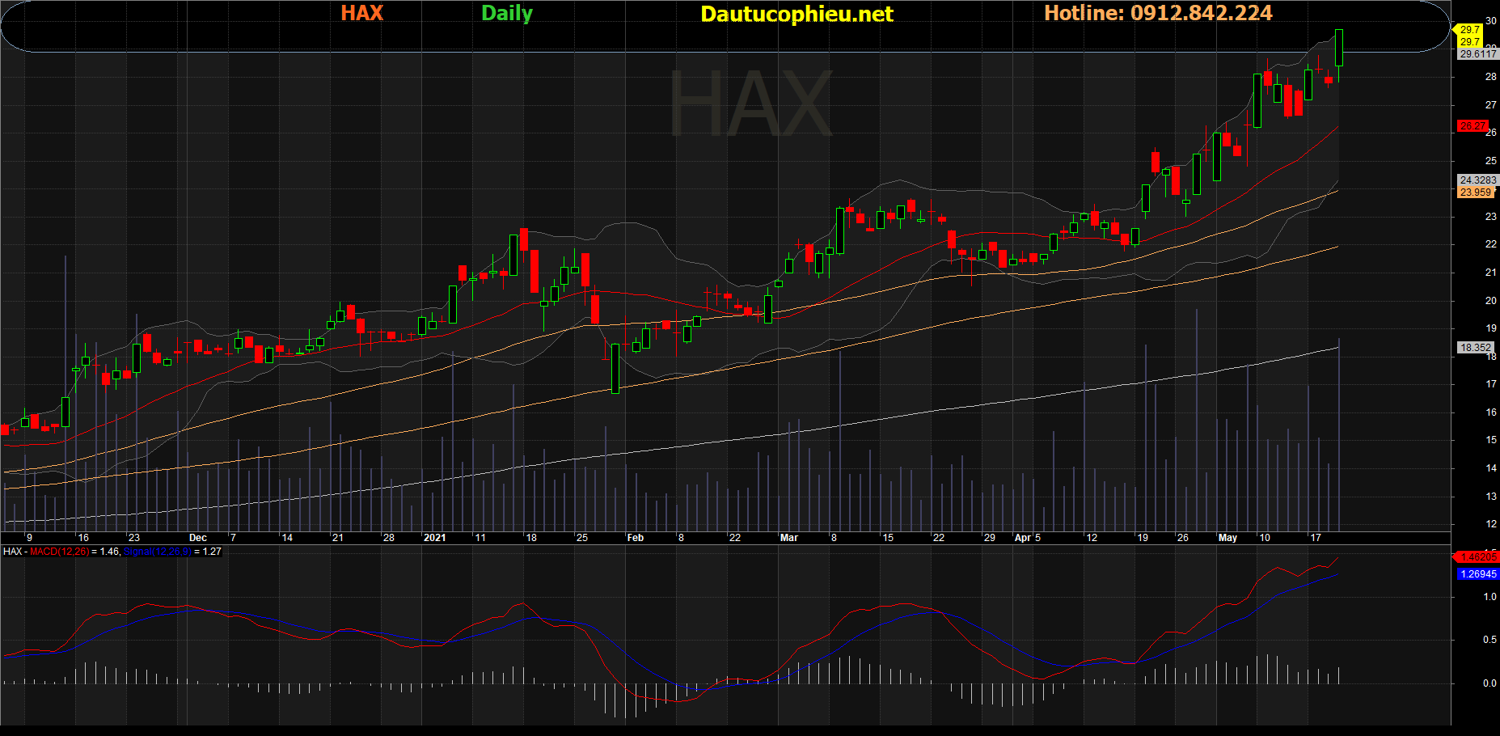1500x736 pixels.
Task: Click the Hotline 0912.842.224 text
Action: (1158, 13)
